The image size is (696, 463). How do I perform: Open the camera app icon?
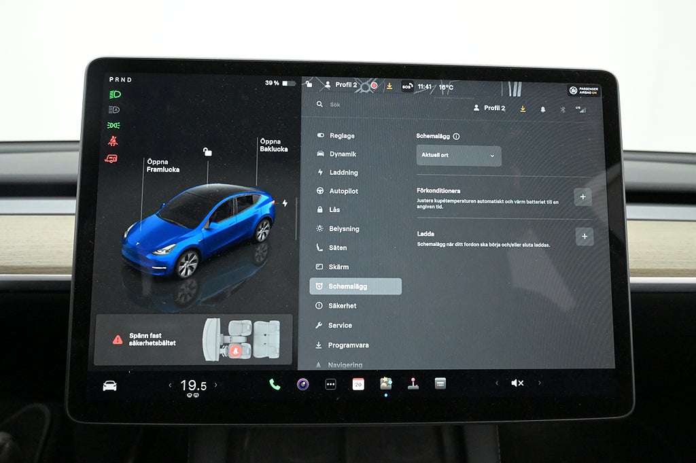click(x=302, y=384)
